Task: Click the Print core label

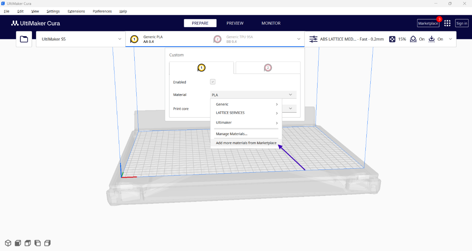Action: pos(181,109)
